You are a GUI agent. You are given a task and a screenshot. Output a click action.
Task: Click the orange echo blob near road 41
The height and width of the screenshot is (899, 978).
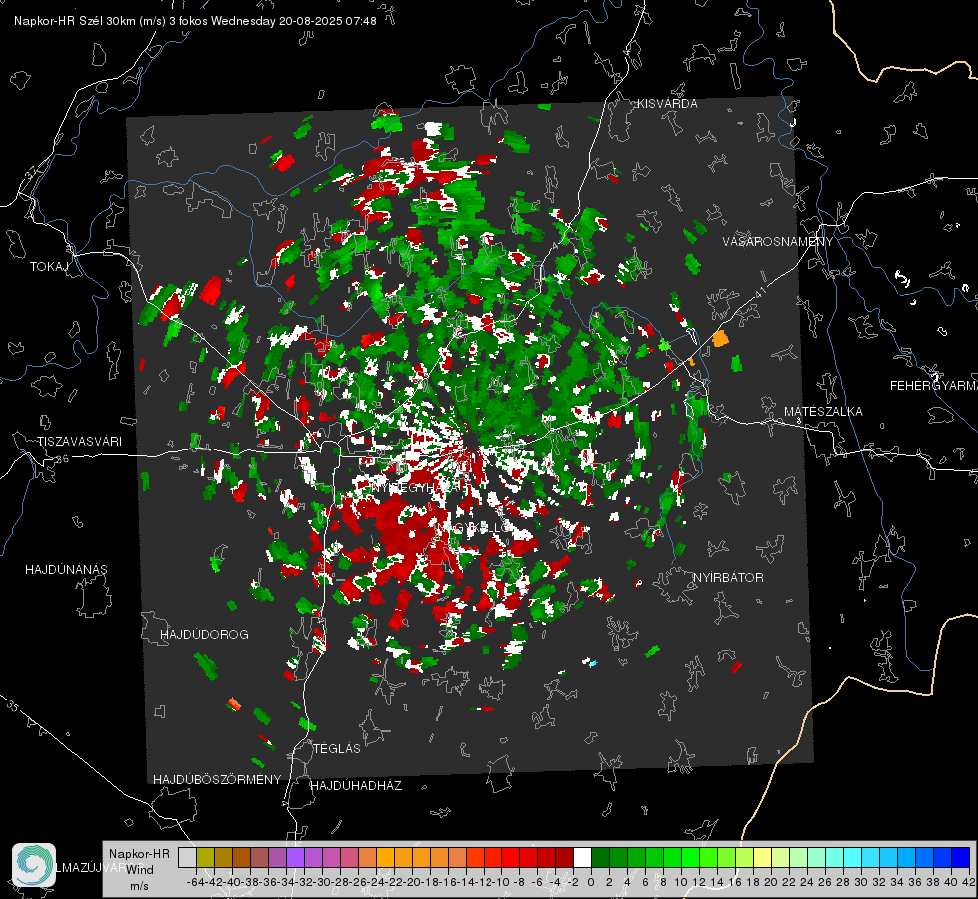coord(720,339)
